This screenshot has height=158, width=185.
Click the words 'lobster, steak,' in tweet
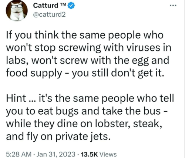click(x=129, y=124)
